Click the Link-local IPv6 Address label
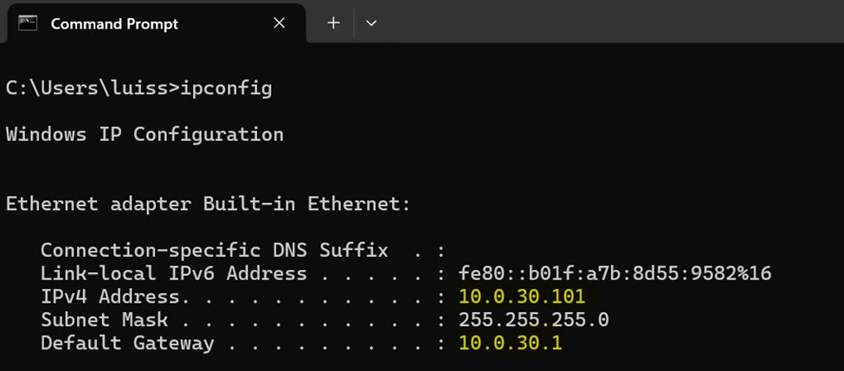The image size is (844, 371). (x=174, y=273)
